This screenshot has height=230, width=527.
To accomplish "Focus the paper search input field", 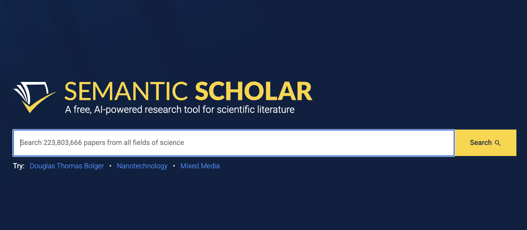I will click(x=233, y=143).
